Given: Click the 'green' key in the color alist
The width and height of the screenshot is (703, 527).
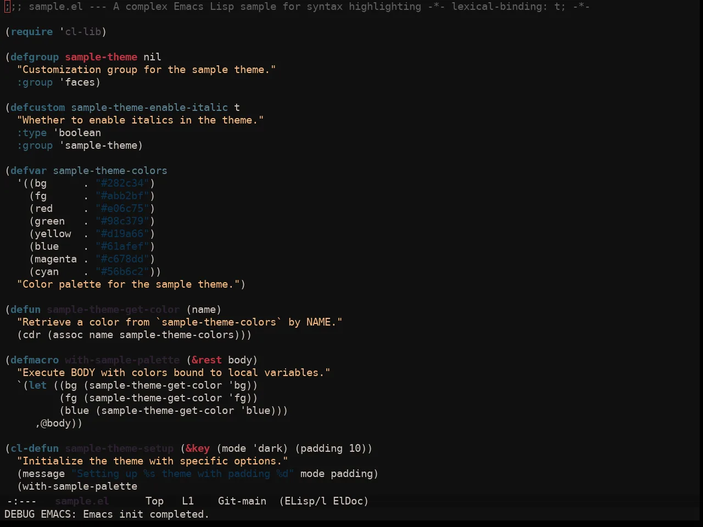Looking at the screenshot, I should pyautogui.click(x=50, y=221).
